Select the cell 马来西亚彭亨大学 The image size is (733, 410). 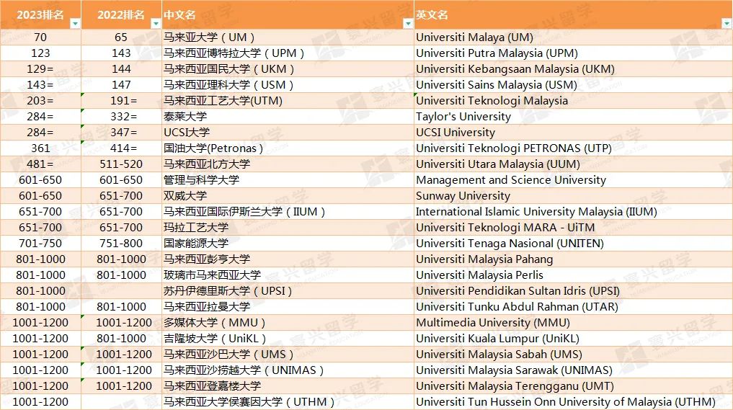pos(288,259)
